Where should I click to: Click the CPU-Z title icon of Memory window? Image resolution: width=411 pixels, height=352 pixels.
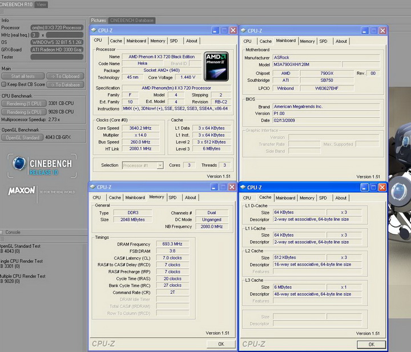point(93,187)
